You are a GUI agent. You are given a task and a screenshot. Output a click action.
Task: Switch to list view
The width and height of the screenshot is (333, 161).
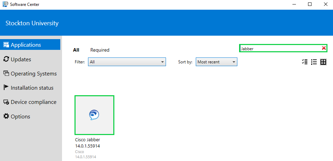click(x=314, y=62)
